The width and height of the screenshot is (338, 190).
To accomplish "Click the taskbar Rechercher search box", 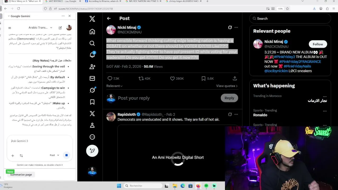I will [143, 186].
